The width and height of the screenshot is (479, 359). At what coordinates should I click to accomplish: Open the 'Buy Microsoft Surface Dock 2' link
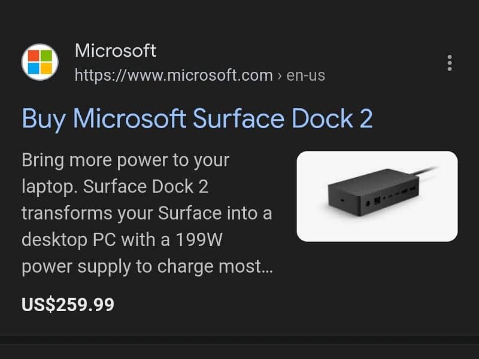[x=197, y=118]
